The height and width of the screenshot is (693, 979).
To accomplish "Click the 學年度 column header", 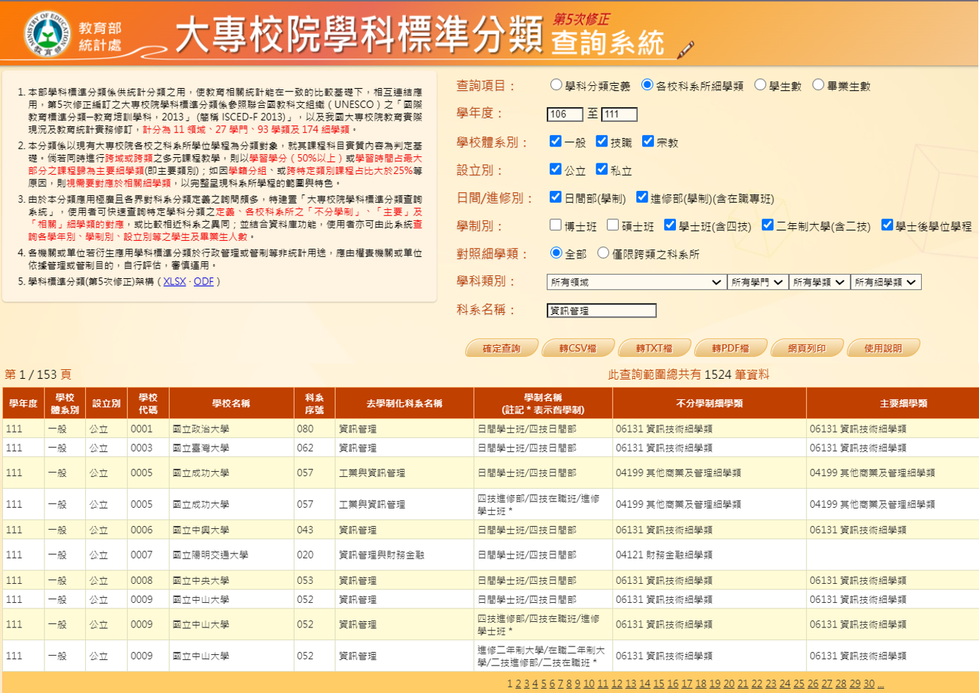I will point(23,404).
